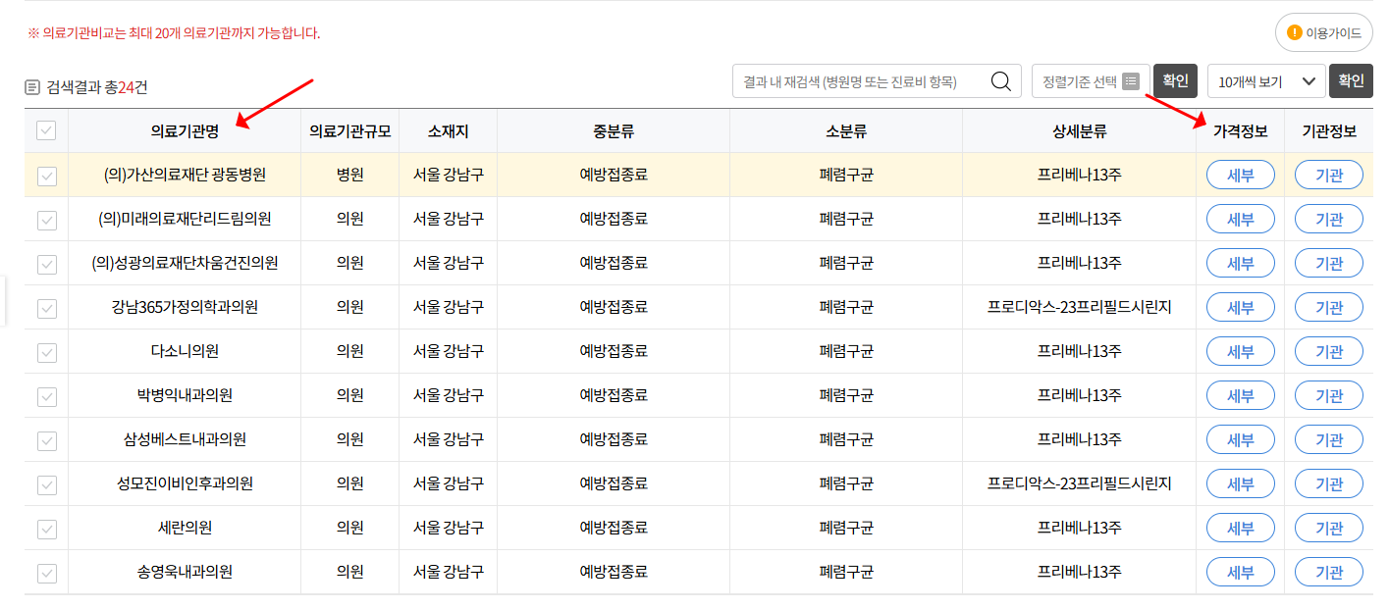Expand the 10개씩 보기 dropdown
The width and height of the screenshot is (1389, 609).
pos(1266,81)
